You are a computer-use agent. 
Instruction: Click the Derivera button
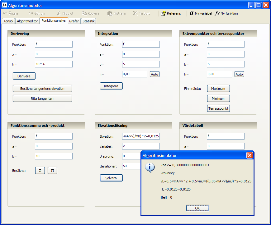[x=24, y=76]
